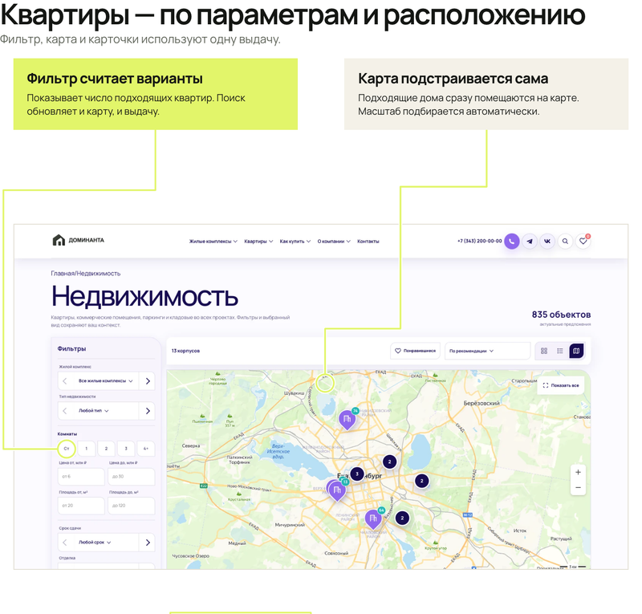Image resolution: width=642 pixels, height=614 pixels.
Task: Expand the О компании menu
Action: coord(334,242)
